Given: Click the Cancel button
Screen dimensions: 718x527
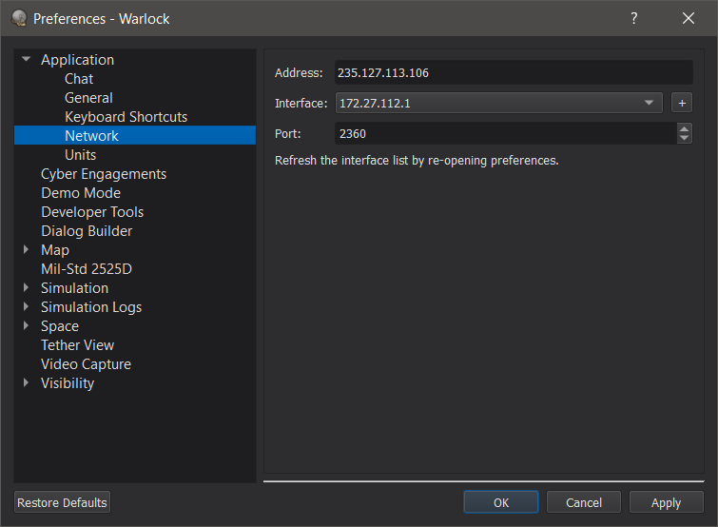Looking at the screenshot, I should (584, 502).
